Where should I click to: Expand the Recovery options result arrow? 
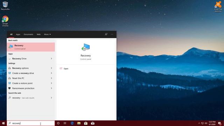point(51,68)
